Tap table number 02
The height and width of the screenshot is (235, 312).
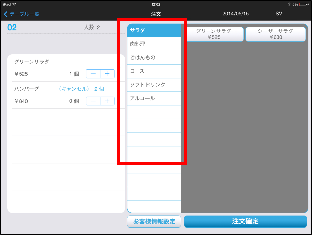[x=12, y=28]
